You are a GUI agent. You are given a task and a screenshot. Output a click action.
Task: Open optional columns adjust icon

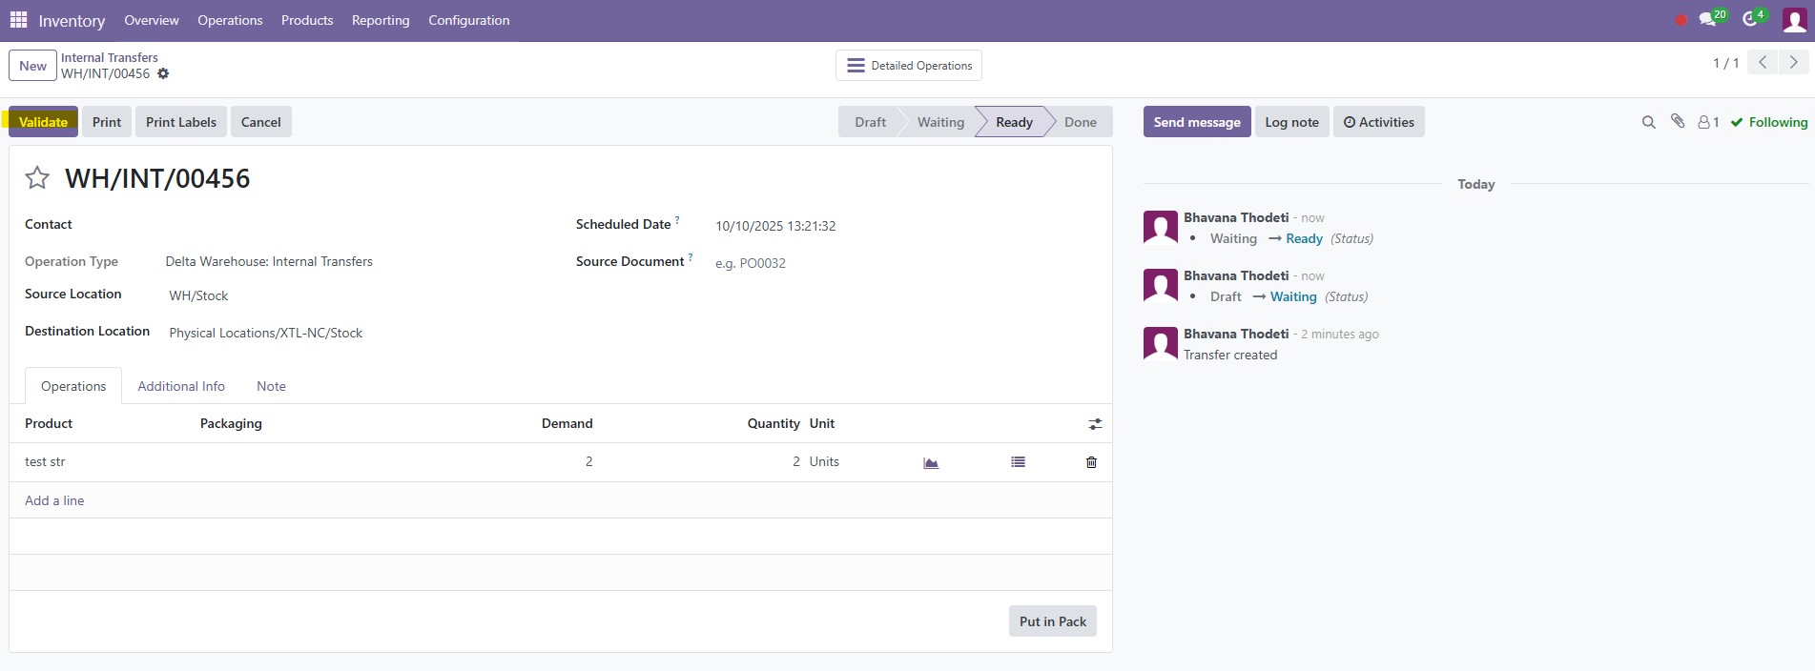[1095, 424]
